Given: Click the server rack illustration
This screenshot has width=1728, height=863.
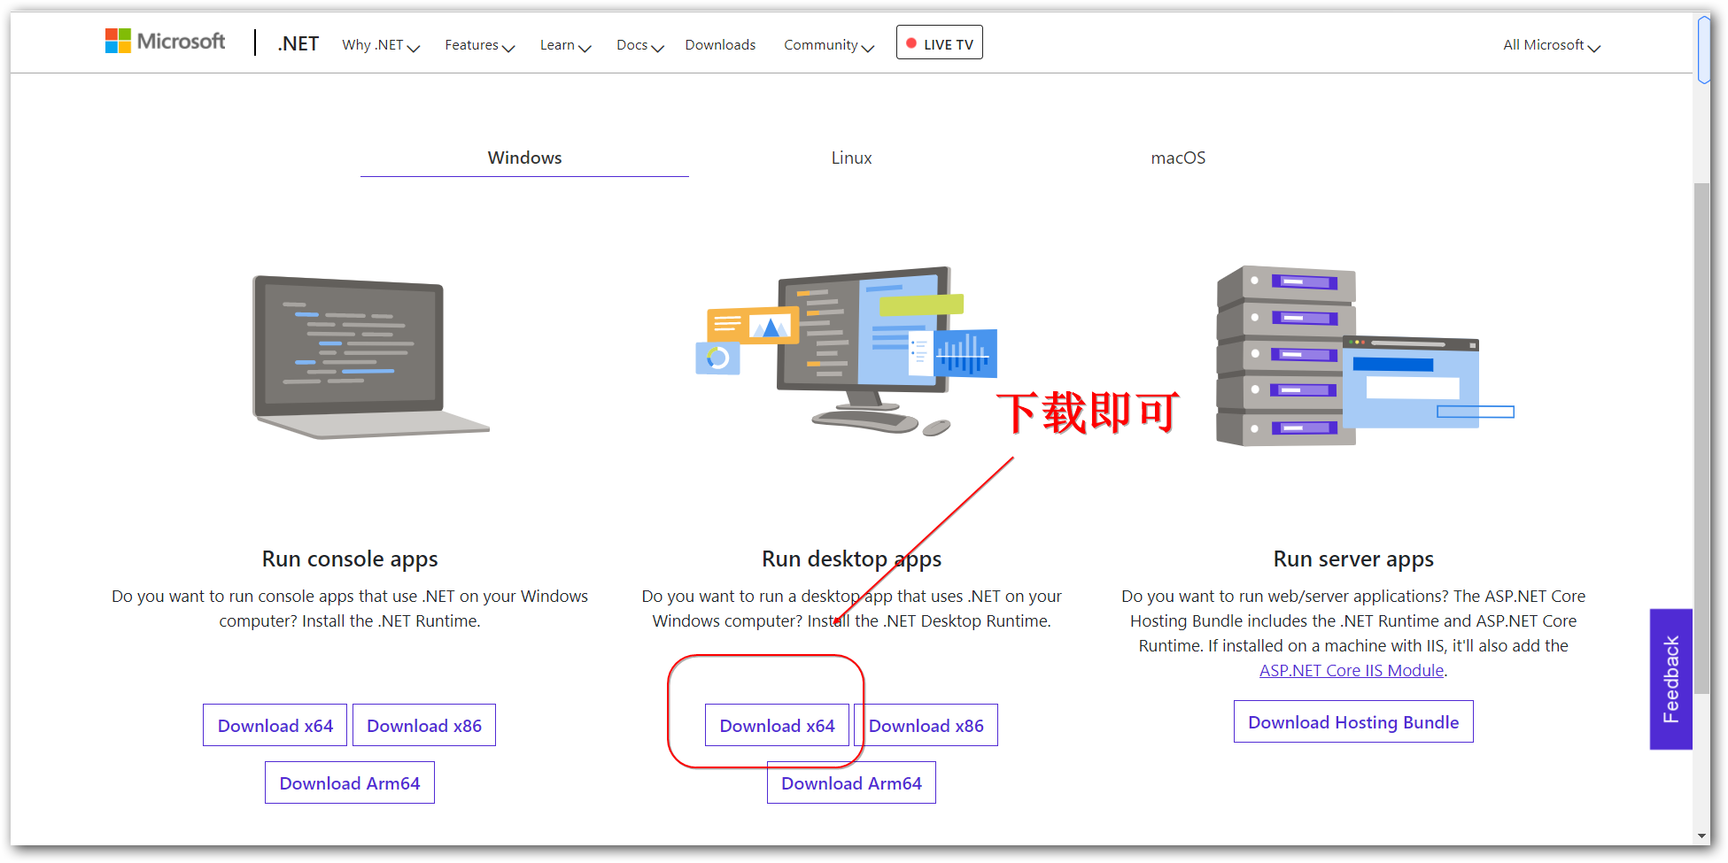Looking at the screenshot, I should tap(1365, 356).
